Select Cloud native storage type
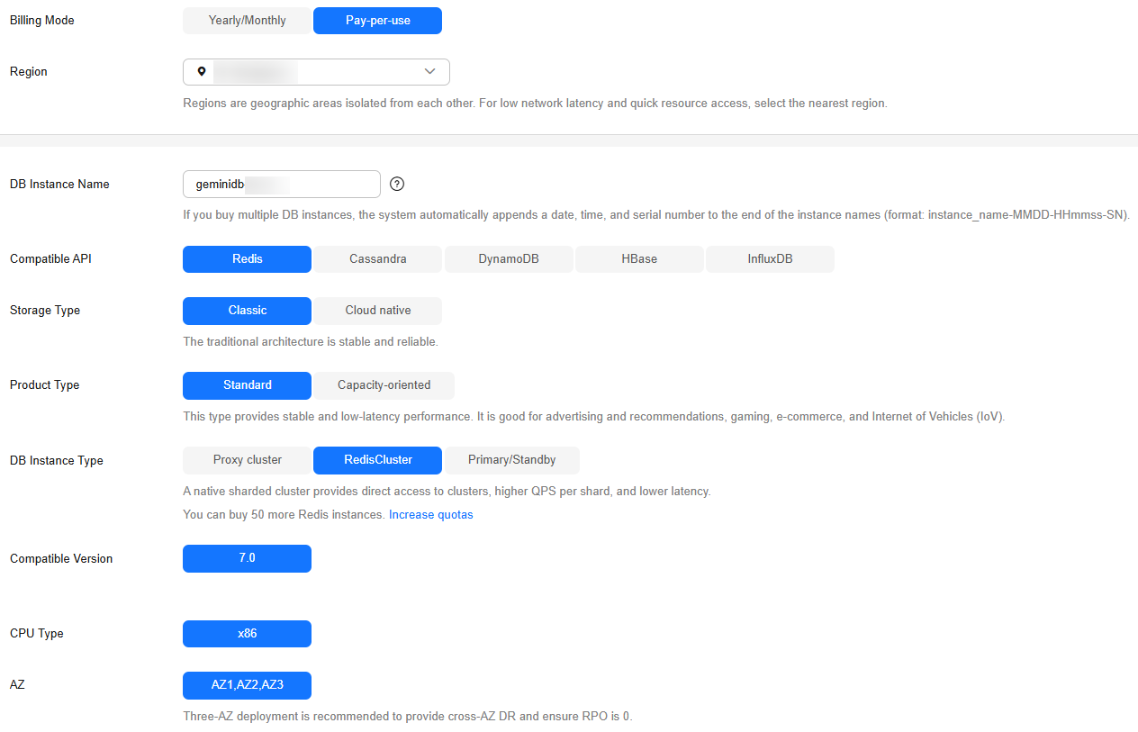The height and width of the screenshot is (732, 1138). tap(378, 311)
